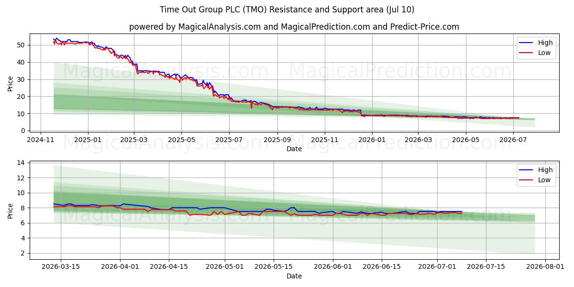The image size is (574, 287).
Task: Click the '2026-05' x-axis label
Action: tap(465, 140)
